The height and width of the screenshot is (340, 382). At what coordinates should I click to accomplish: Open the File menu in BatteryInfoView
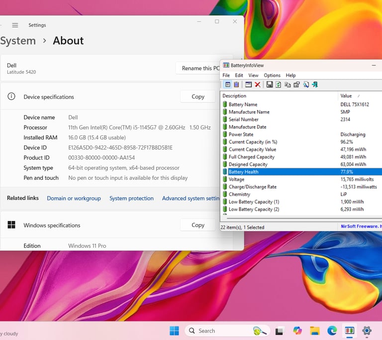[x=226, y=75]
